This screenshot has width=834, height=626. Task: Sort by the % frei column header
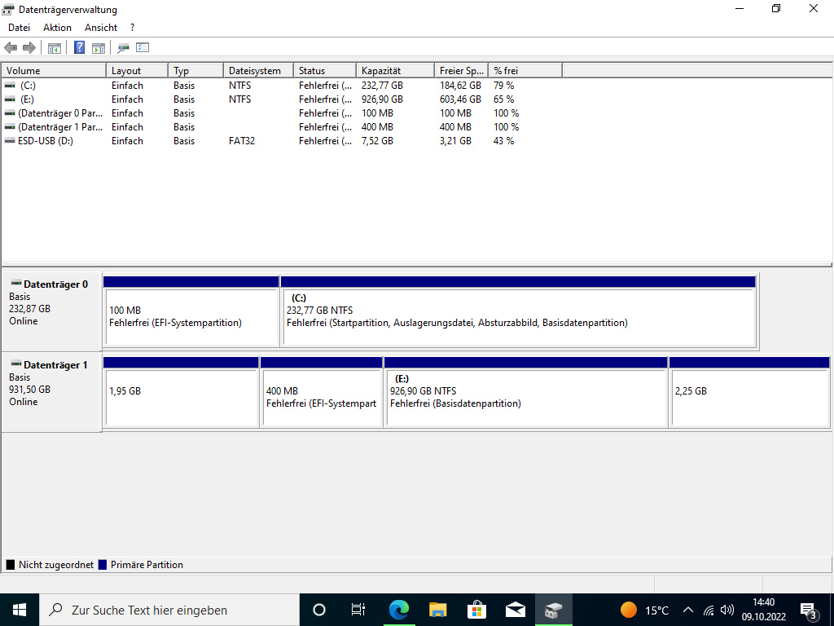(525, 70)
